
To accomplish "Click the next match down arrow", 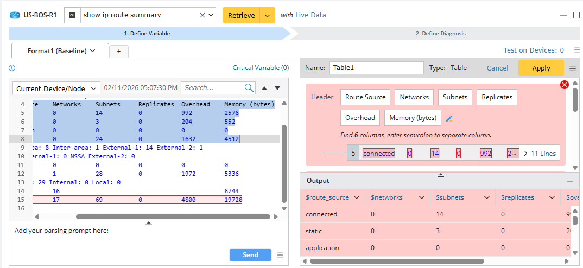I will click(277, 88).
